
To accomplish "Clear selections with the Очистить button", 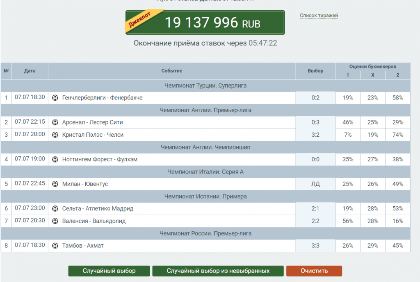I will point(314,271).
